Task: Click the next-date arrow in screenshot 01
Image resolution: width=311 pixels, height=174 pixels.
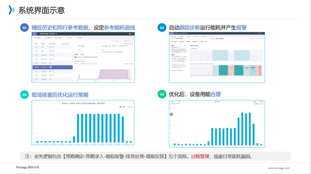Action: (x=121, y=41)
